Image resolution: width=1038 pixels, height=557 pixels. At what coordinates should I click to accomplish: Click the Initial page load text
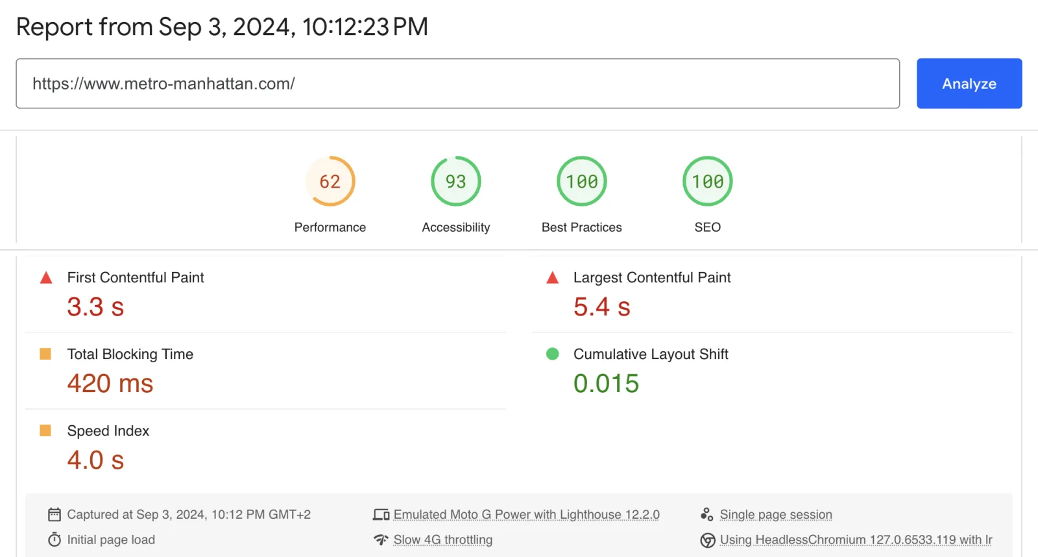tap(111, 540)
